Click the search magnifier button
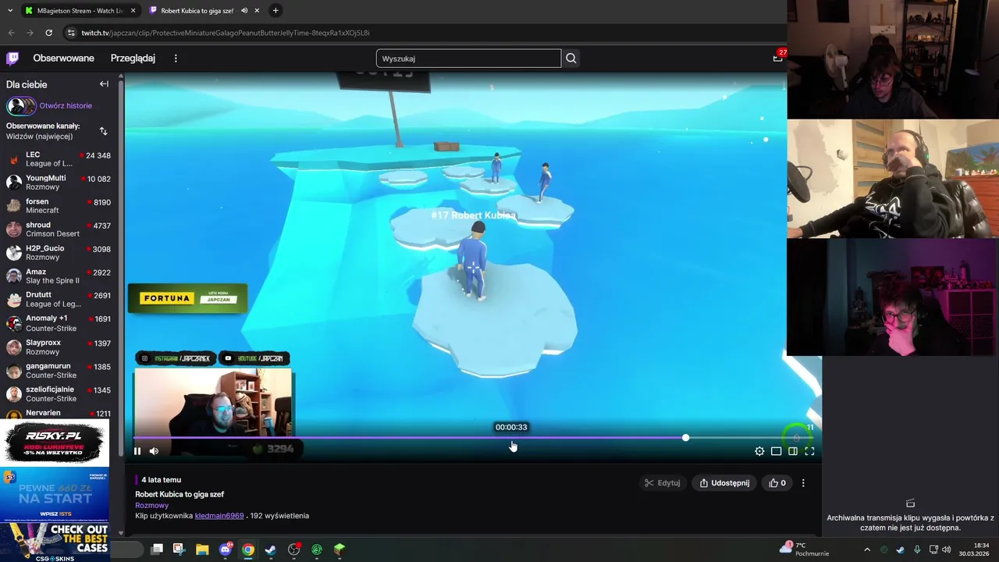Image resolution: width=999 pixels, height=562 pixels. coord(571,59)
